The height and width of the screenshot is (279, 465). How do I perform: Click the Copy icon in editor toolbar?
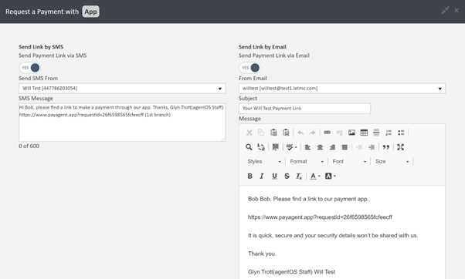click(x=261, y=133)
